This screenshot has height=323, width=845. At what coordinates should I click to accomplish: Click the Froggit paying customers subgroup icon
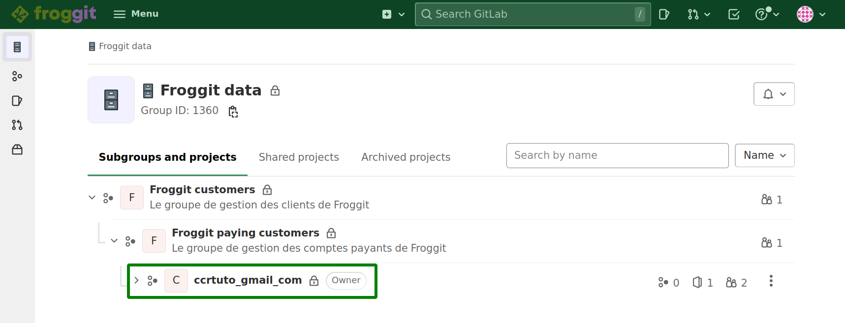click(x=130, y=241)
